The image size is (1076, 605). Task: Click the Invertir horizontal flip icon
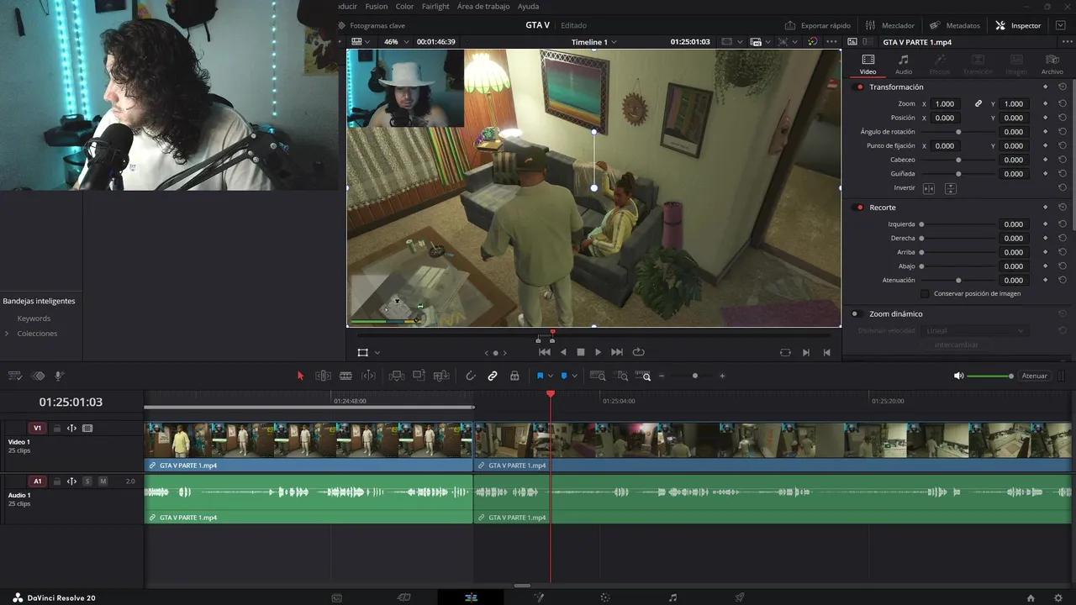point(929,188)
